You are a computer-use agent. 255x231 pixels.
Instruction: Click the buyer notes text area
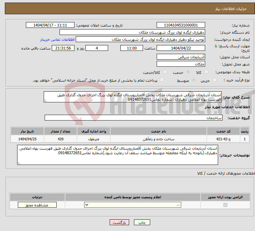point(117,155)
